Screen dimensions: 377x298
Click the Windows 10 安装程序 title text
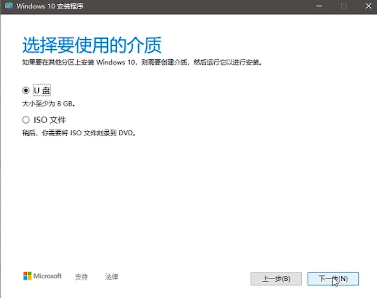pyautogui.click(x=50, y=6)
